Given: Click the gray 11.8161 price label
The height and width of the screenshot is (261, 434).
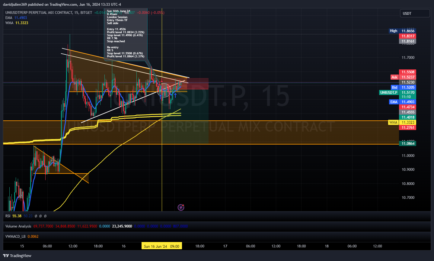Looking at the screenshot, I should [x=408, y=41].
